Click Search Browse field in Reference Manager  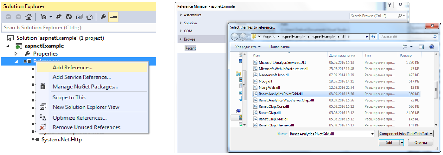(377, 16)
